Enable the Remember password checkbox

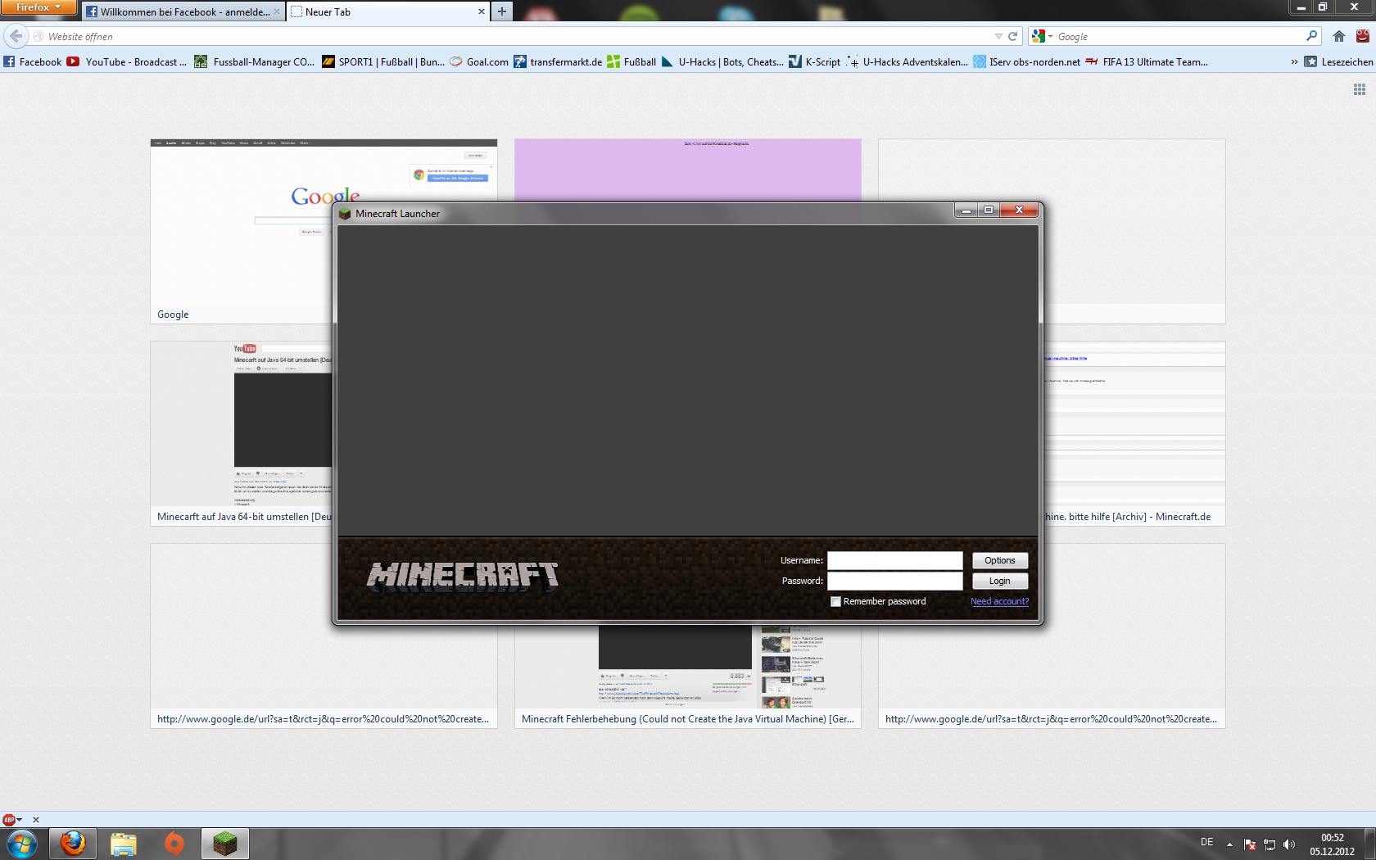(835, 601)
